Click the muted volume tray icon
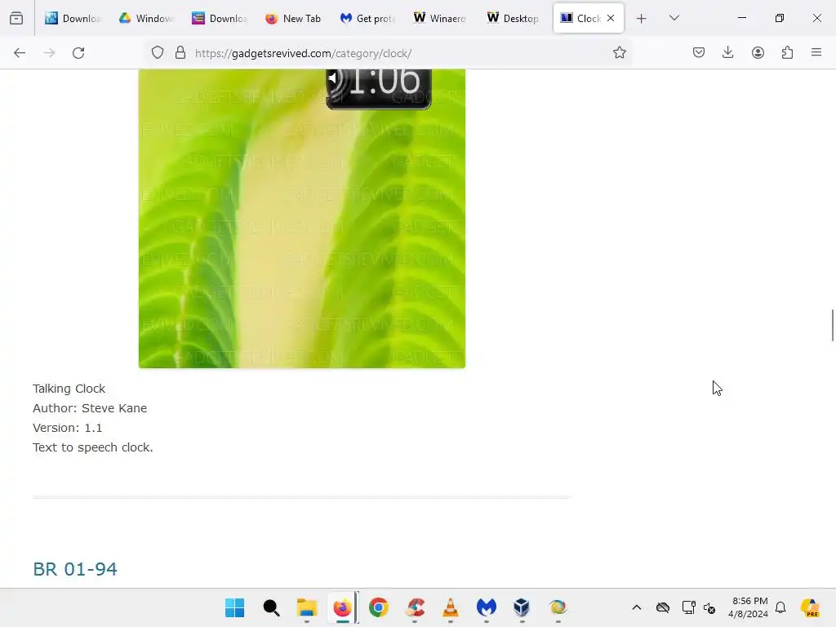Image resolution: width=836 pixels, height=627 pixels. coord(709,607)
